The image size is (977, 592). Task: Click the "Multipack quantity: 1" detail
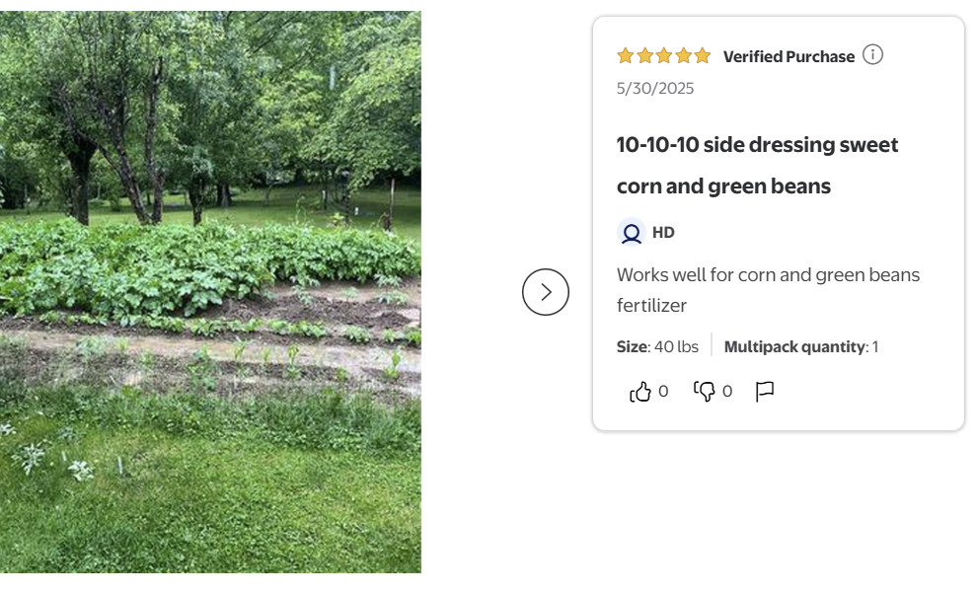pyautogui.click(x=800, y=346)
